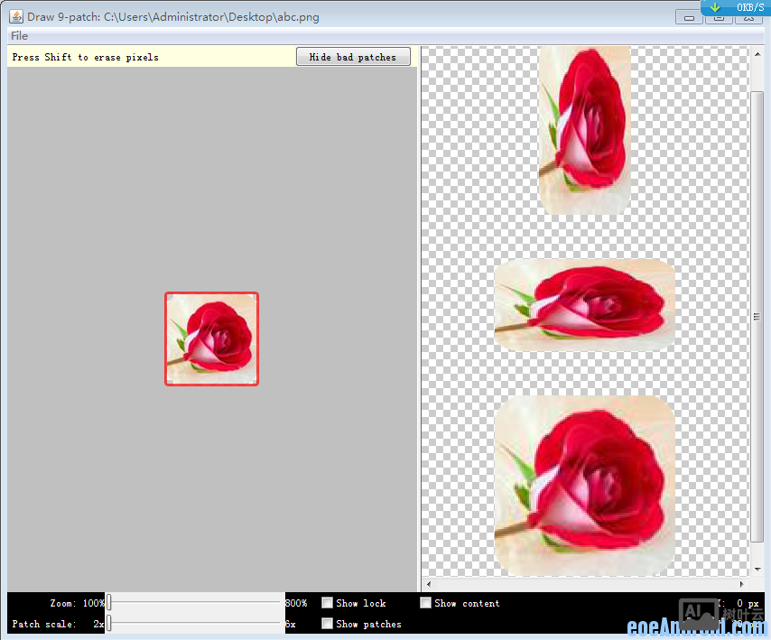Viewport: 771px width, 640px height.
Task: Click the preview horizontal scroll left arrow
Action: pos(429,584)
